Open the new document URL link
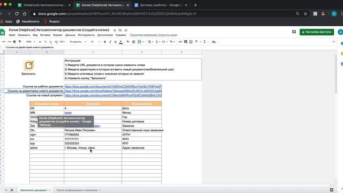The image size is (343, 193). click(113, 95)
